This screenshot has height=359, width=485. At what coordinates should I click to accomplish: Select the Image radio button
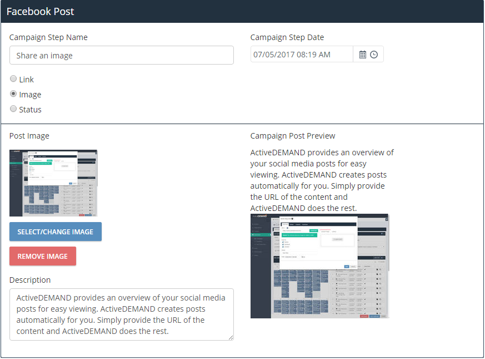(13, 94)
